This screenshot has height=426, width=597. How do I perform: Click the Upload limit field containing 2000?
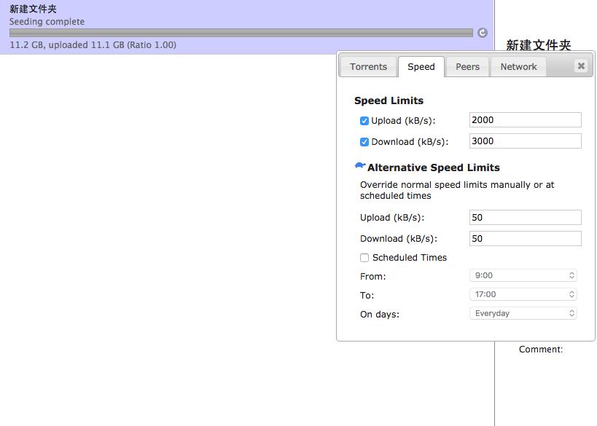point(525,119)
